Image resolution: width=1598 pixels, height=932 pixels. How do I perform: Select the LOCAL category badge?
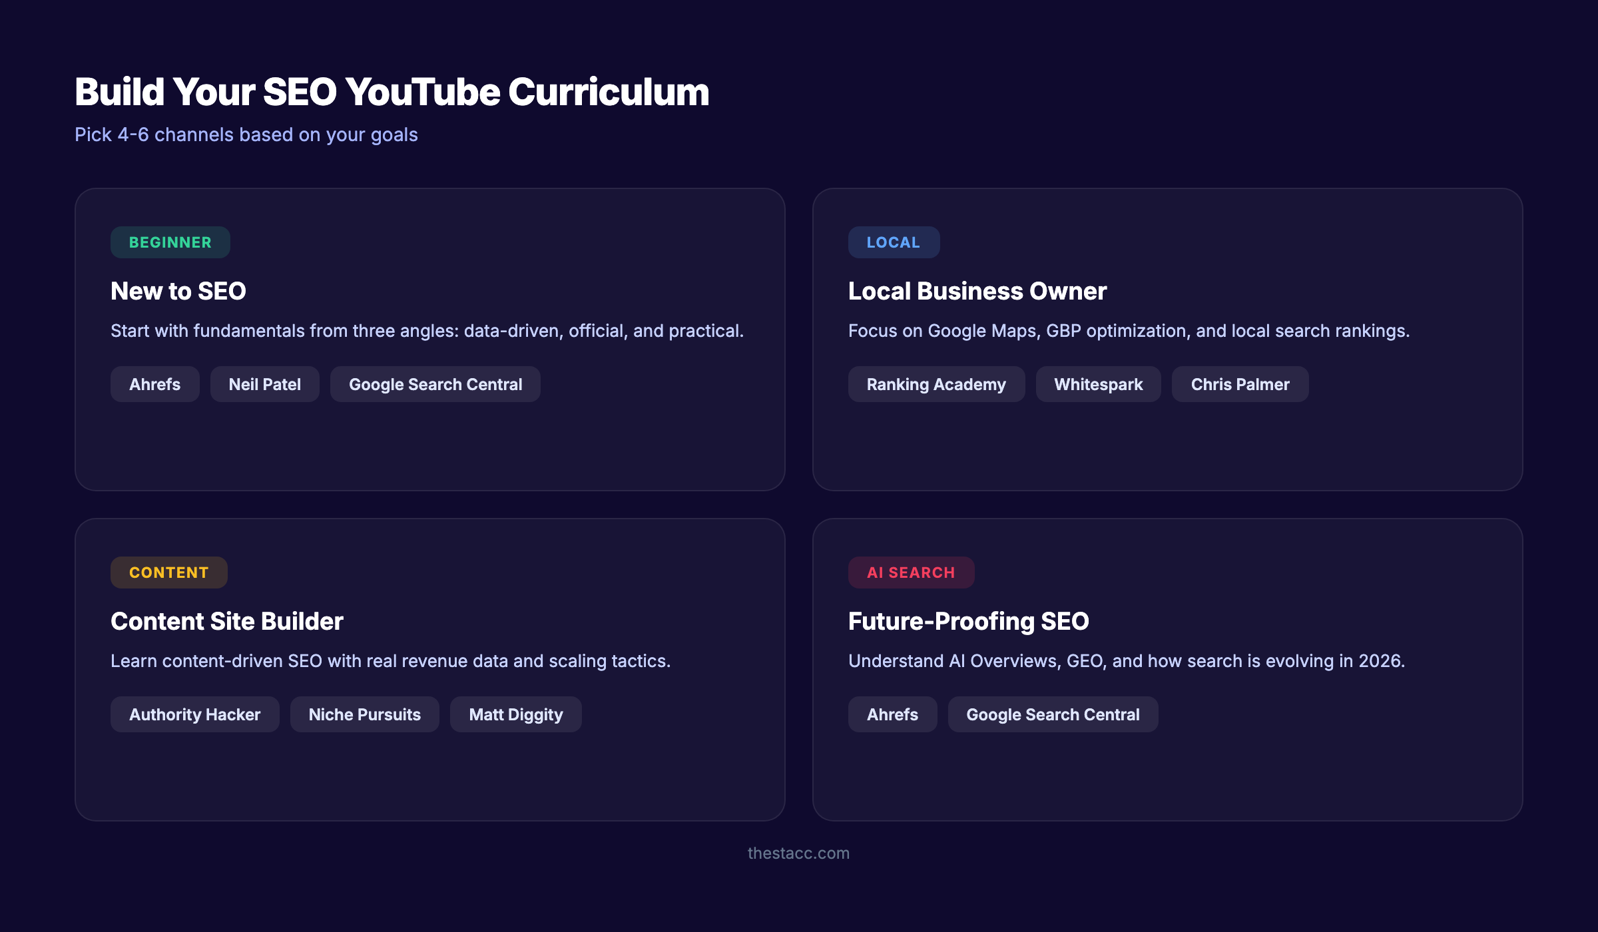(x=894, y=242)
